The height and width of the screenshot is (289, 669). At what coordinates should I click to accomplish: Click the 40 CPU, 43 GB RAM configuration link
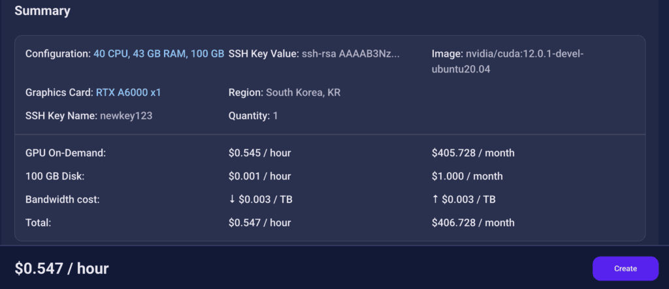(x=159, y=53)
